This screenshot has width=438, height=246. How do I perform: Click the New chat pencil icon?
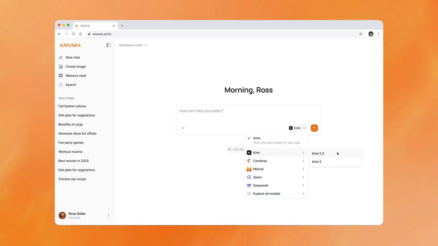[x=61, y=57]
